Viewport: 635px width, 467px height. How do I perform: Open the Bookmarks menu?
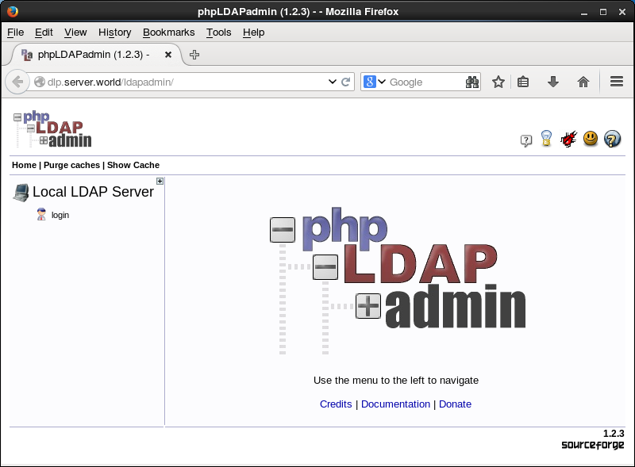[x=168, y=33]
